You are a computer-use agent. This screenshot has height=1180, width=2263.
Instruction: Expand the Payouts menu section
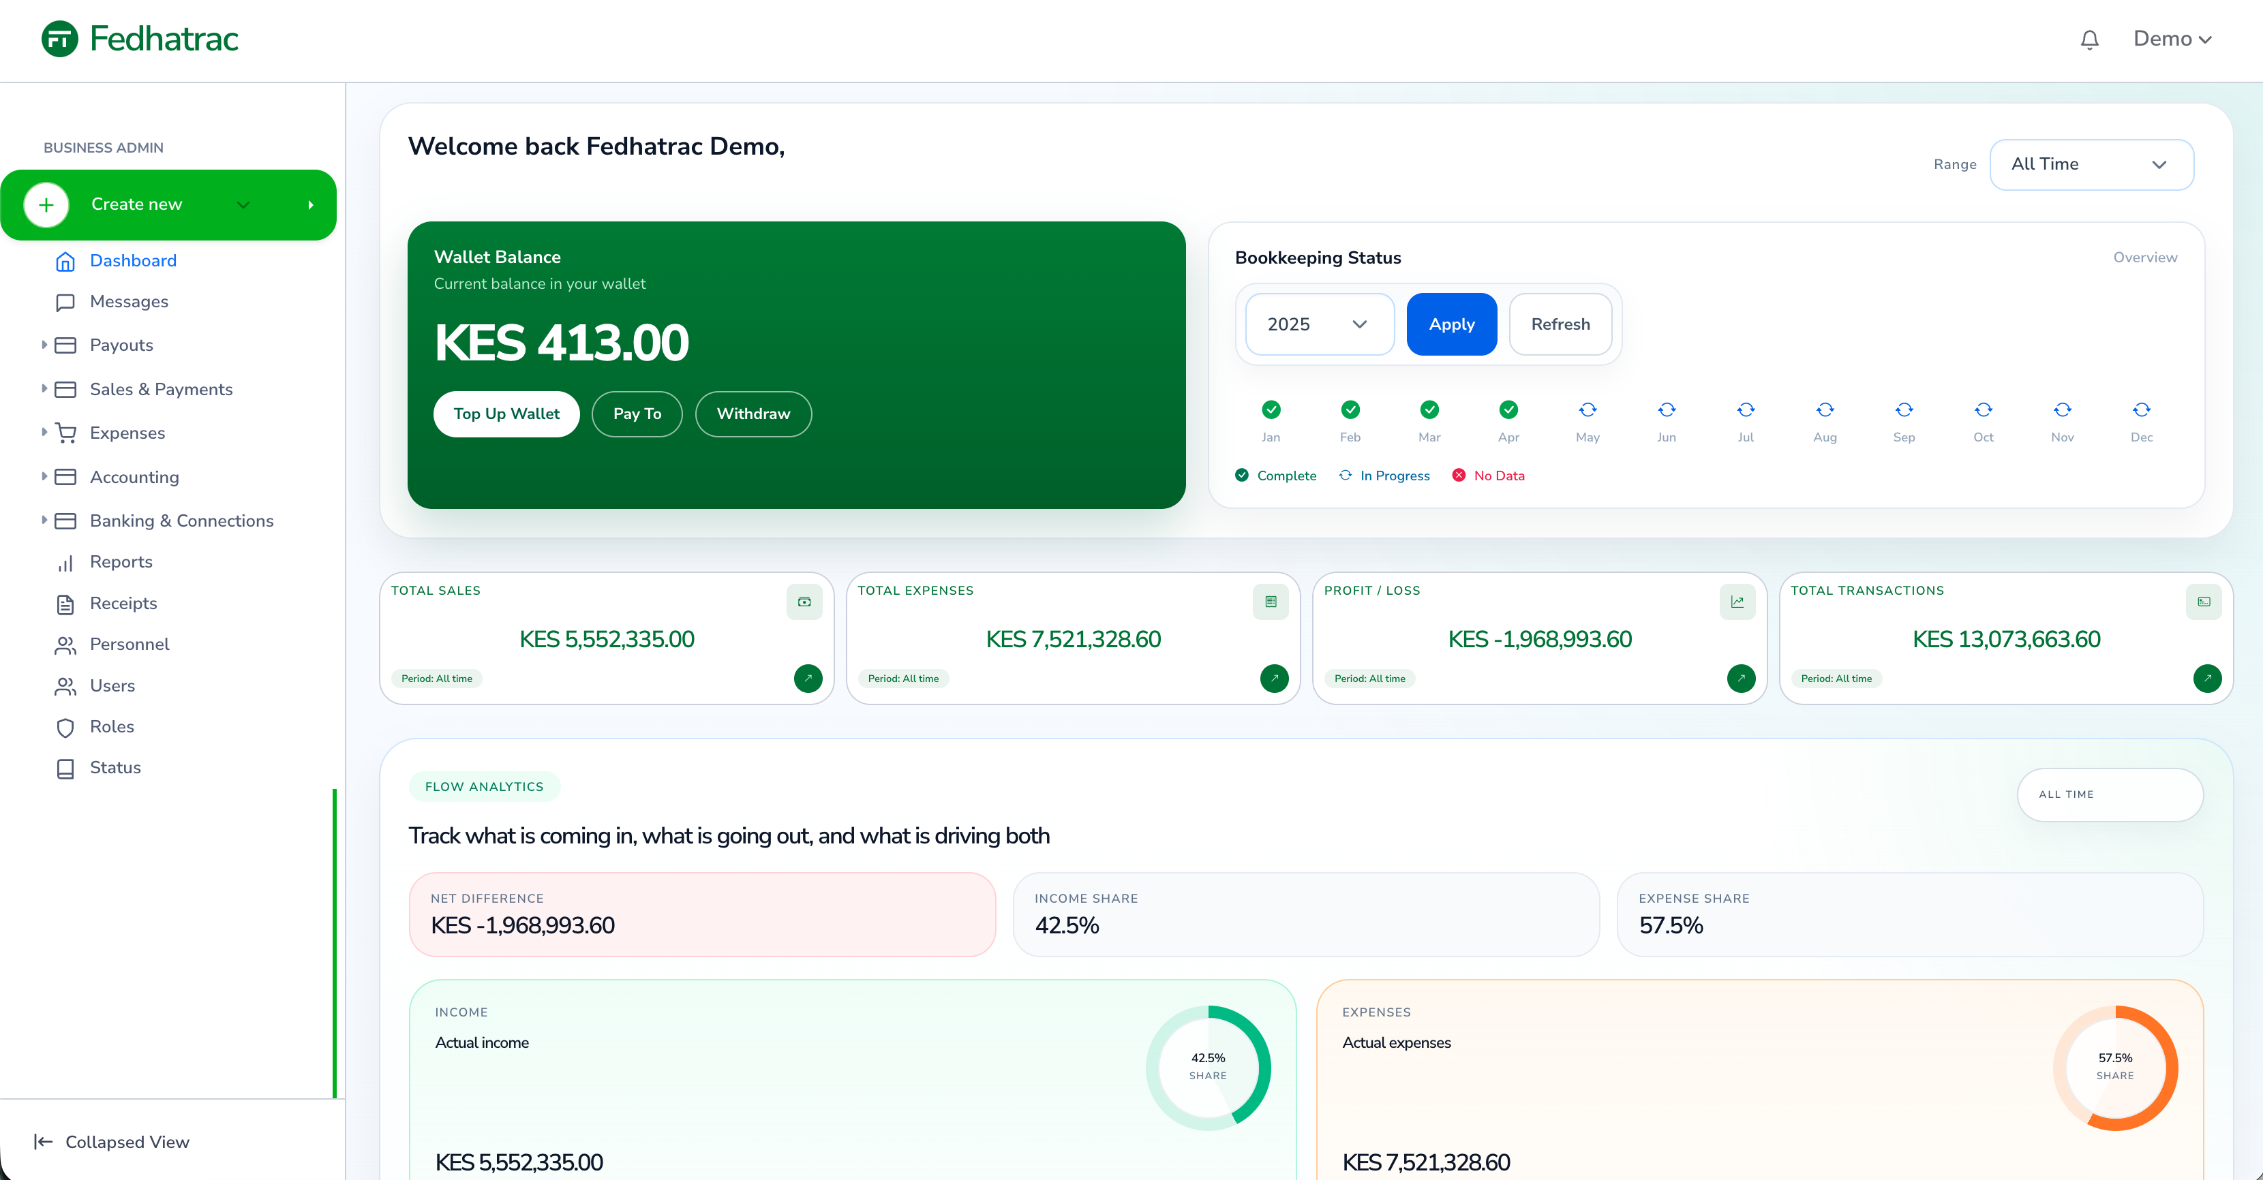click(x=44, y=345)
